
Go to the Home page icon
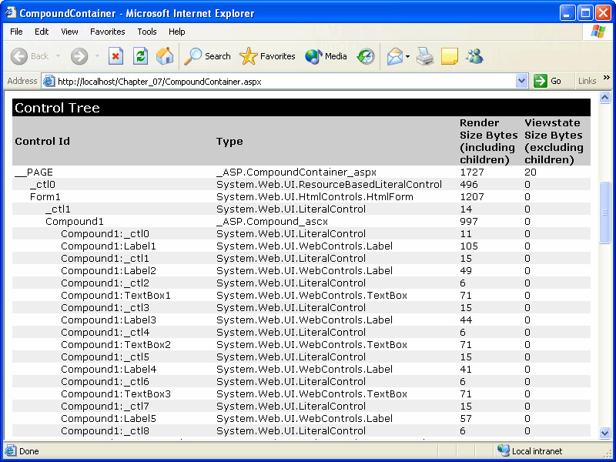coord(165,56)
